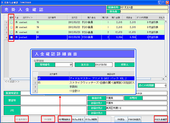Click the application icon in title bar

[2, 2]
